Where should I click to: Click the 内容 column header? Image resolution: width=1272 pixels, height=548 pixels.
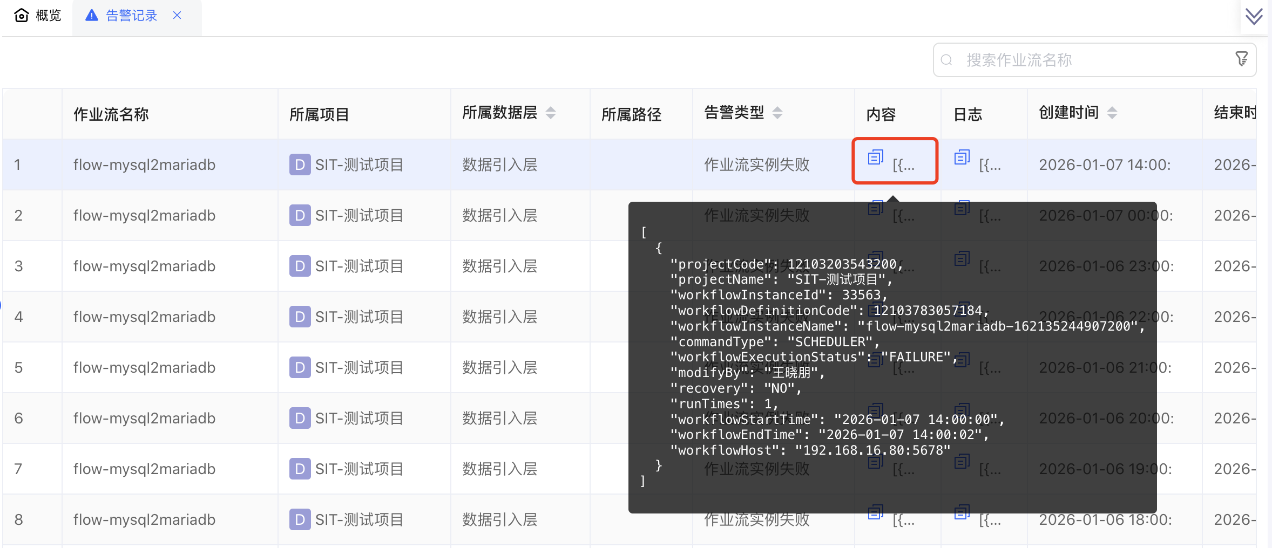(881, 114)
